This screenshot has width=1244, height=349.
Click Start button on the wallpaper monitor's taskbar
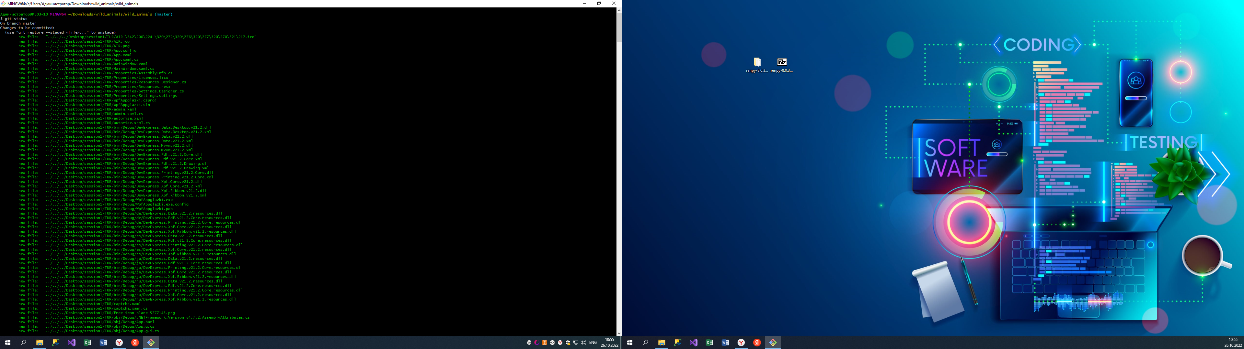[630, 343]
